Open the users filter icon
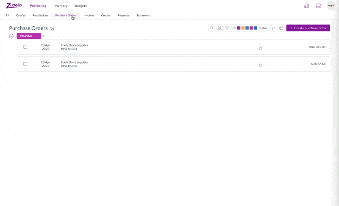This screenshot has width=339, height=206. click(219, 28)
